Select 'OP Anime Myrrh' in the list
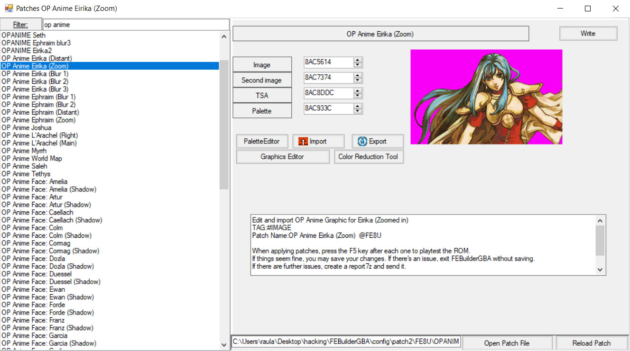This screenshot has width=630, height=351. click(x=110, y=151)
